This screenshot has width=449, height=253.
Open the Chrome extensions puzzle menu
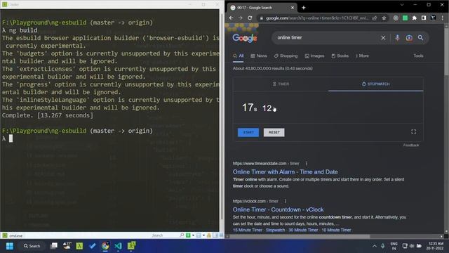[x=415, y=18]
